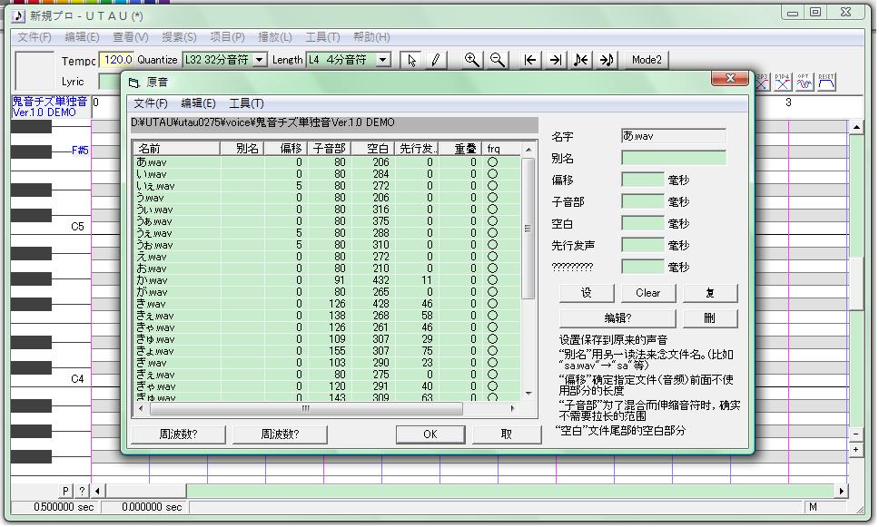Sort list by 空白 column header
Image resolution: width=879 pixels, height=527 pixels.
(373, 149)
